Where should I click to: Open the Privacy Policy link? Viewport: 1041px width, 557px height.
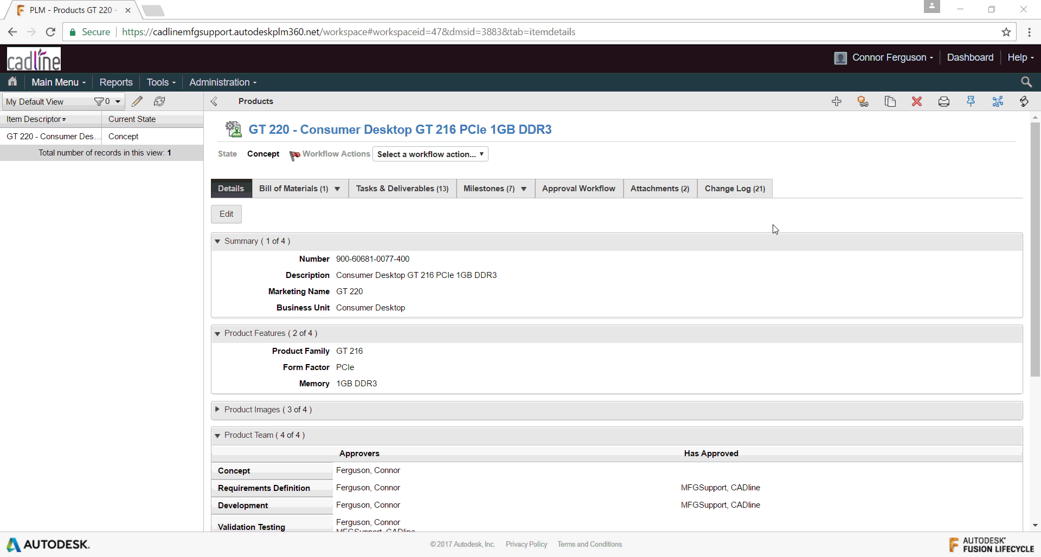point(526,544)
